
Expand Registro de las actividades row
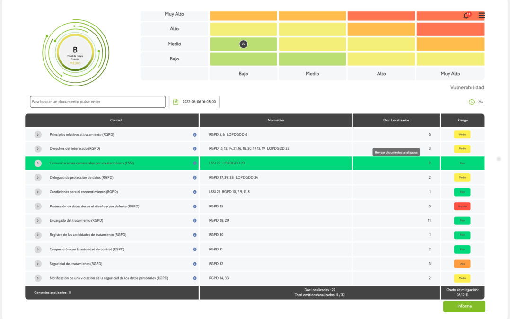[38, 235]
